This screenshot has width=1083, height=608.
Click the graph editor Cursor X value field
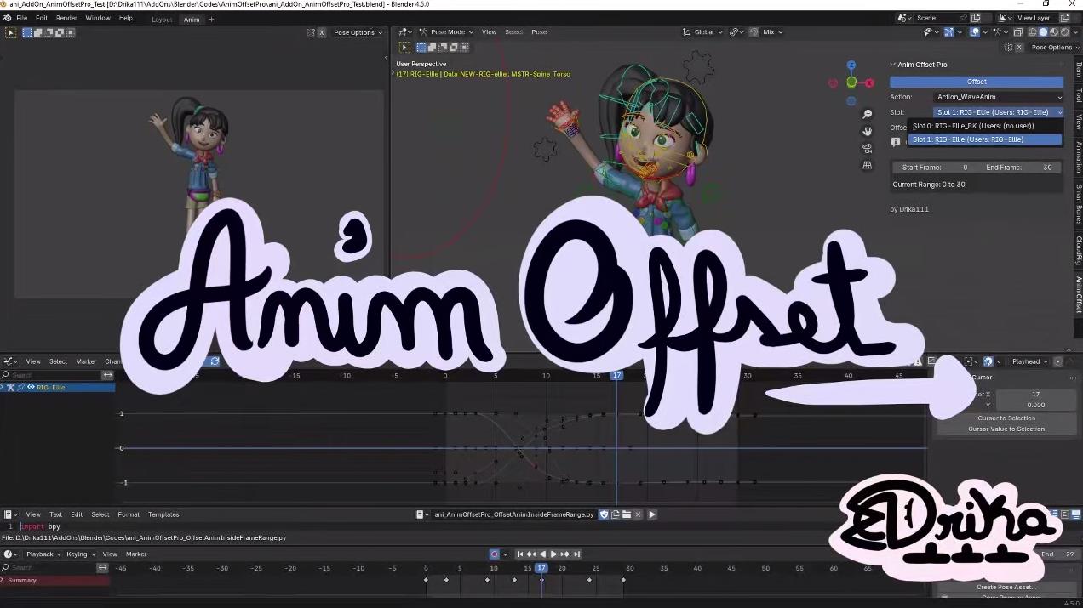[1034, 395]
